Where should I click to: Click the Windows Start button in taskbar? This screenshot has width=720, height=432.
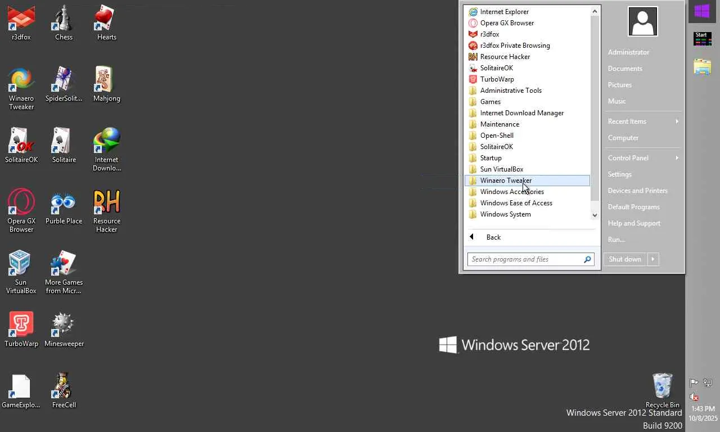click(x=702, y=11)
